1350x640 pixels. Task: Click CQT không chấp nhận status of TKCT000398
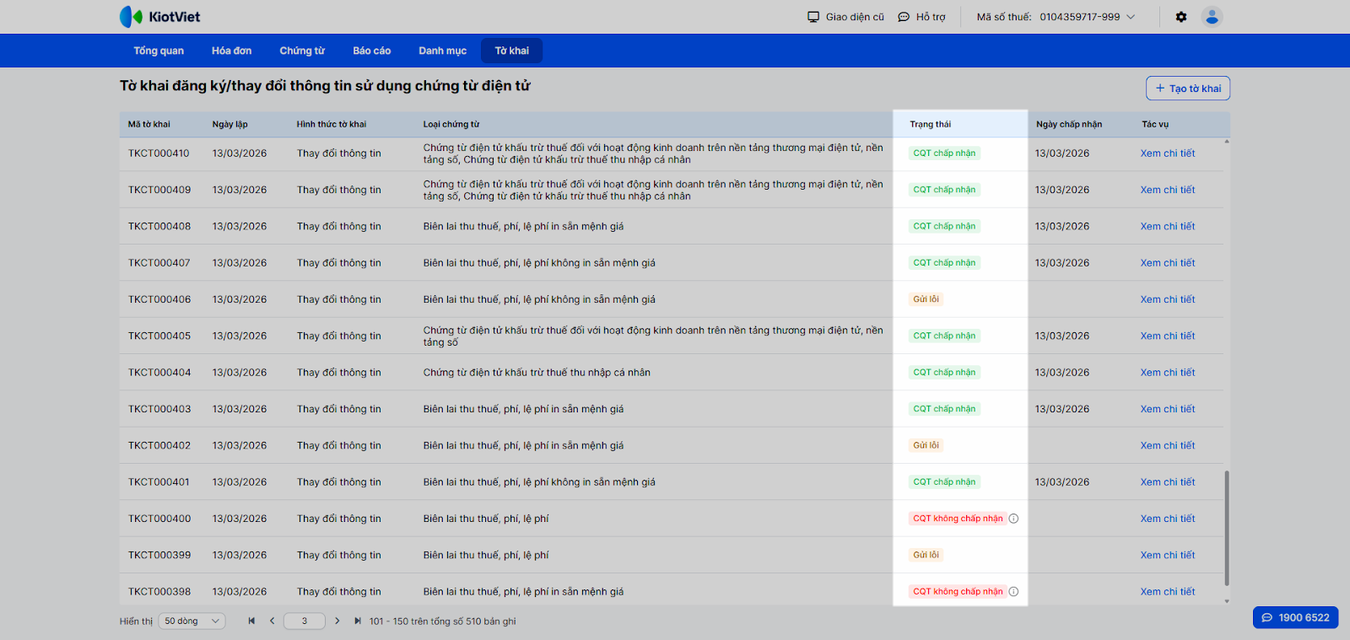[958, 592]
